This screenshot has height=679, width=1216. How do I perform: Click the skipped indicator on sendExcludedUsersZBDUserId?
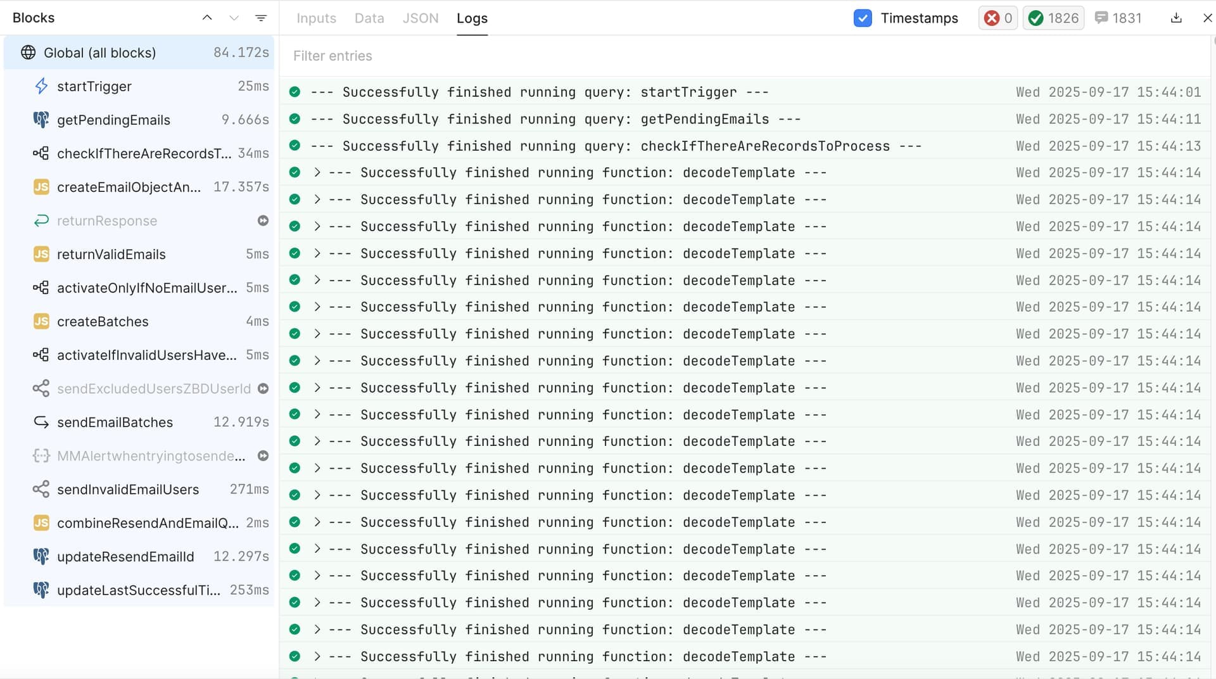[263, 388]
